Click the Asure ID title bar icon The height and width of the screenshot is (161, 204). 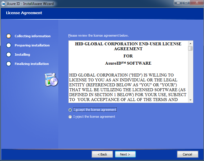coord(3,4)
